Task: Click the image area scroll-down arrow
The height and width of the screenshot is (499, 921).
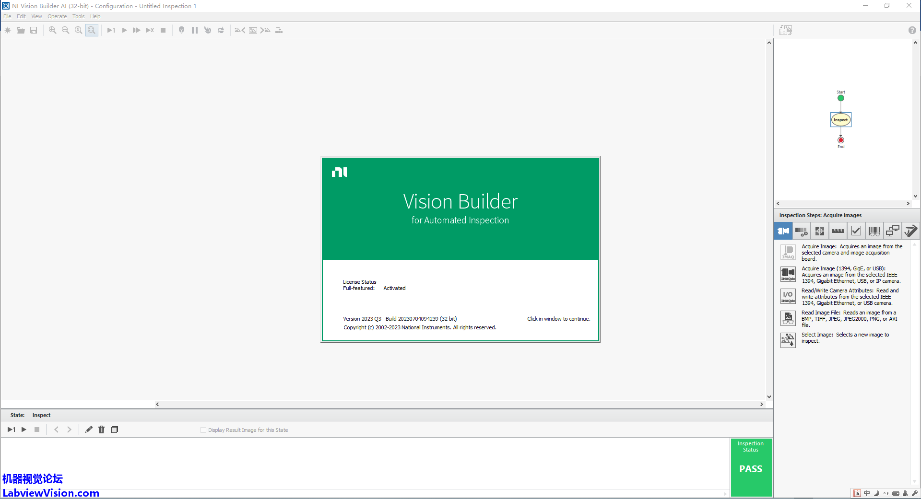Action: [769, 397]
